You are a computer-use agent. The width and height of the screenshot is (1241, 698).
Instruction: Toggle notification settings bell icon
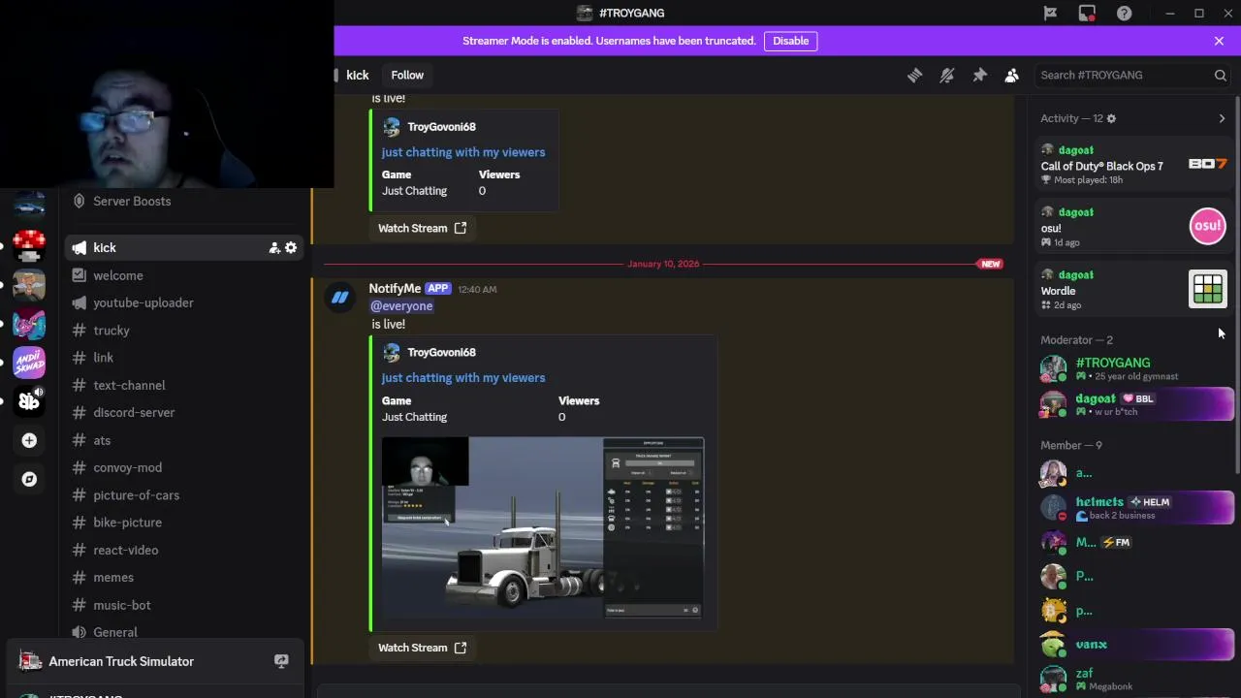point(947,75)
